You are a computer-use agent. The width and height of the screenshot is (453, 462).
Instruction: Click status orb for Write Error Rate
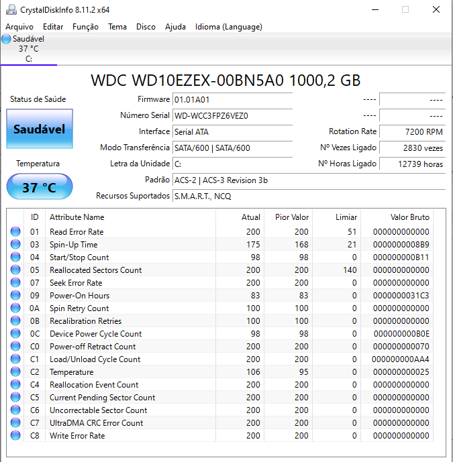[15, 435]
